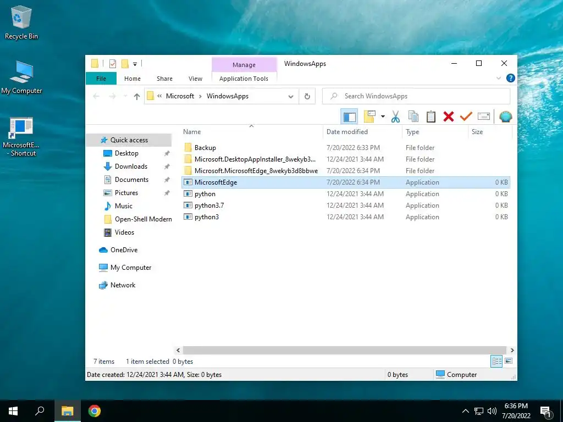563x422 pixels.
Task: Sort by the Size column header
Action: (x=477, y=132)
